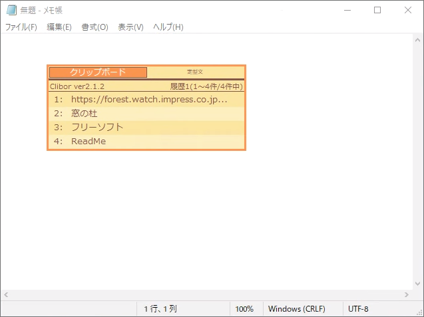Image resolution: width=424 pixels, height=317 pixels.
Task: Click the Clibor ver2.1.2 title label
Action: [77, 86]
